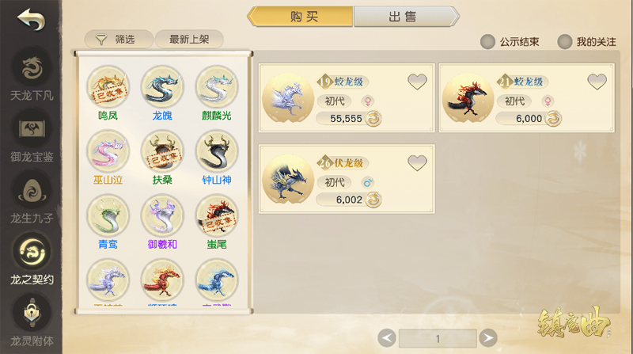Click the back arrow icon
633x354 pixels.
tap(31, 19)
